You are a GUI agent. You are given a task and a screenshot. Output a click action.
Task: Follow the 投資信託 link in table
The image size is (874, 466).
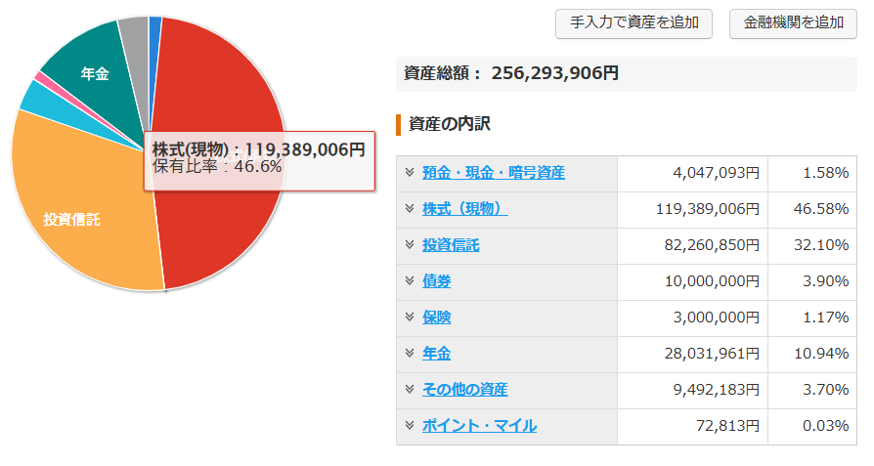[451, 245]
